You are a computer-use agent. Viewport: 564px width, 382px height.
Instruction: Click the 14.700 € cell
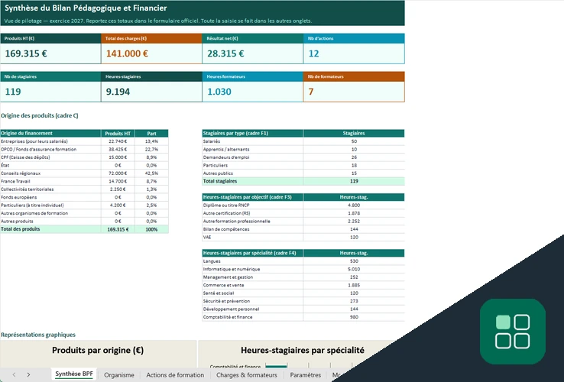pyautogui.click(x=118, y=181)
